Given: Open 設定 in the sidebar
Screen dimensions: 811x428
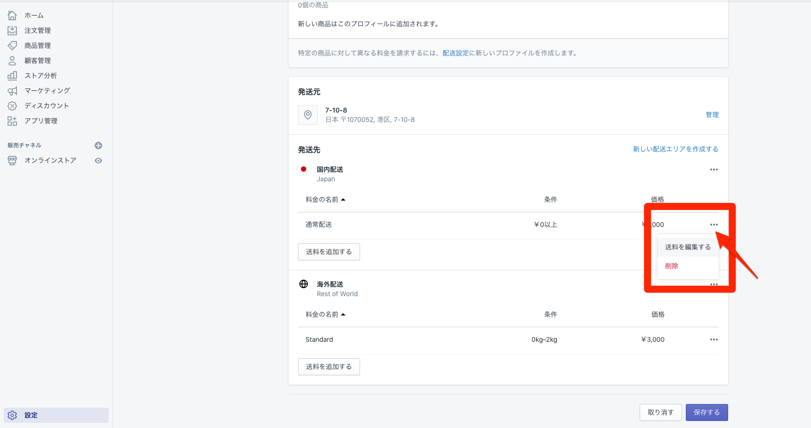Looking at the screenshot, I should click(x=31, y=415).
